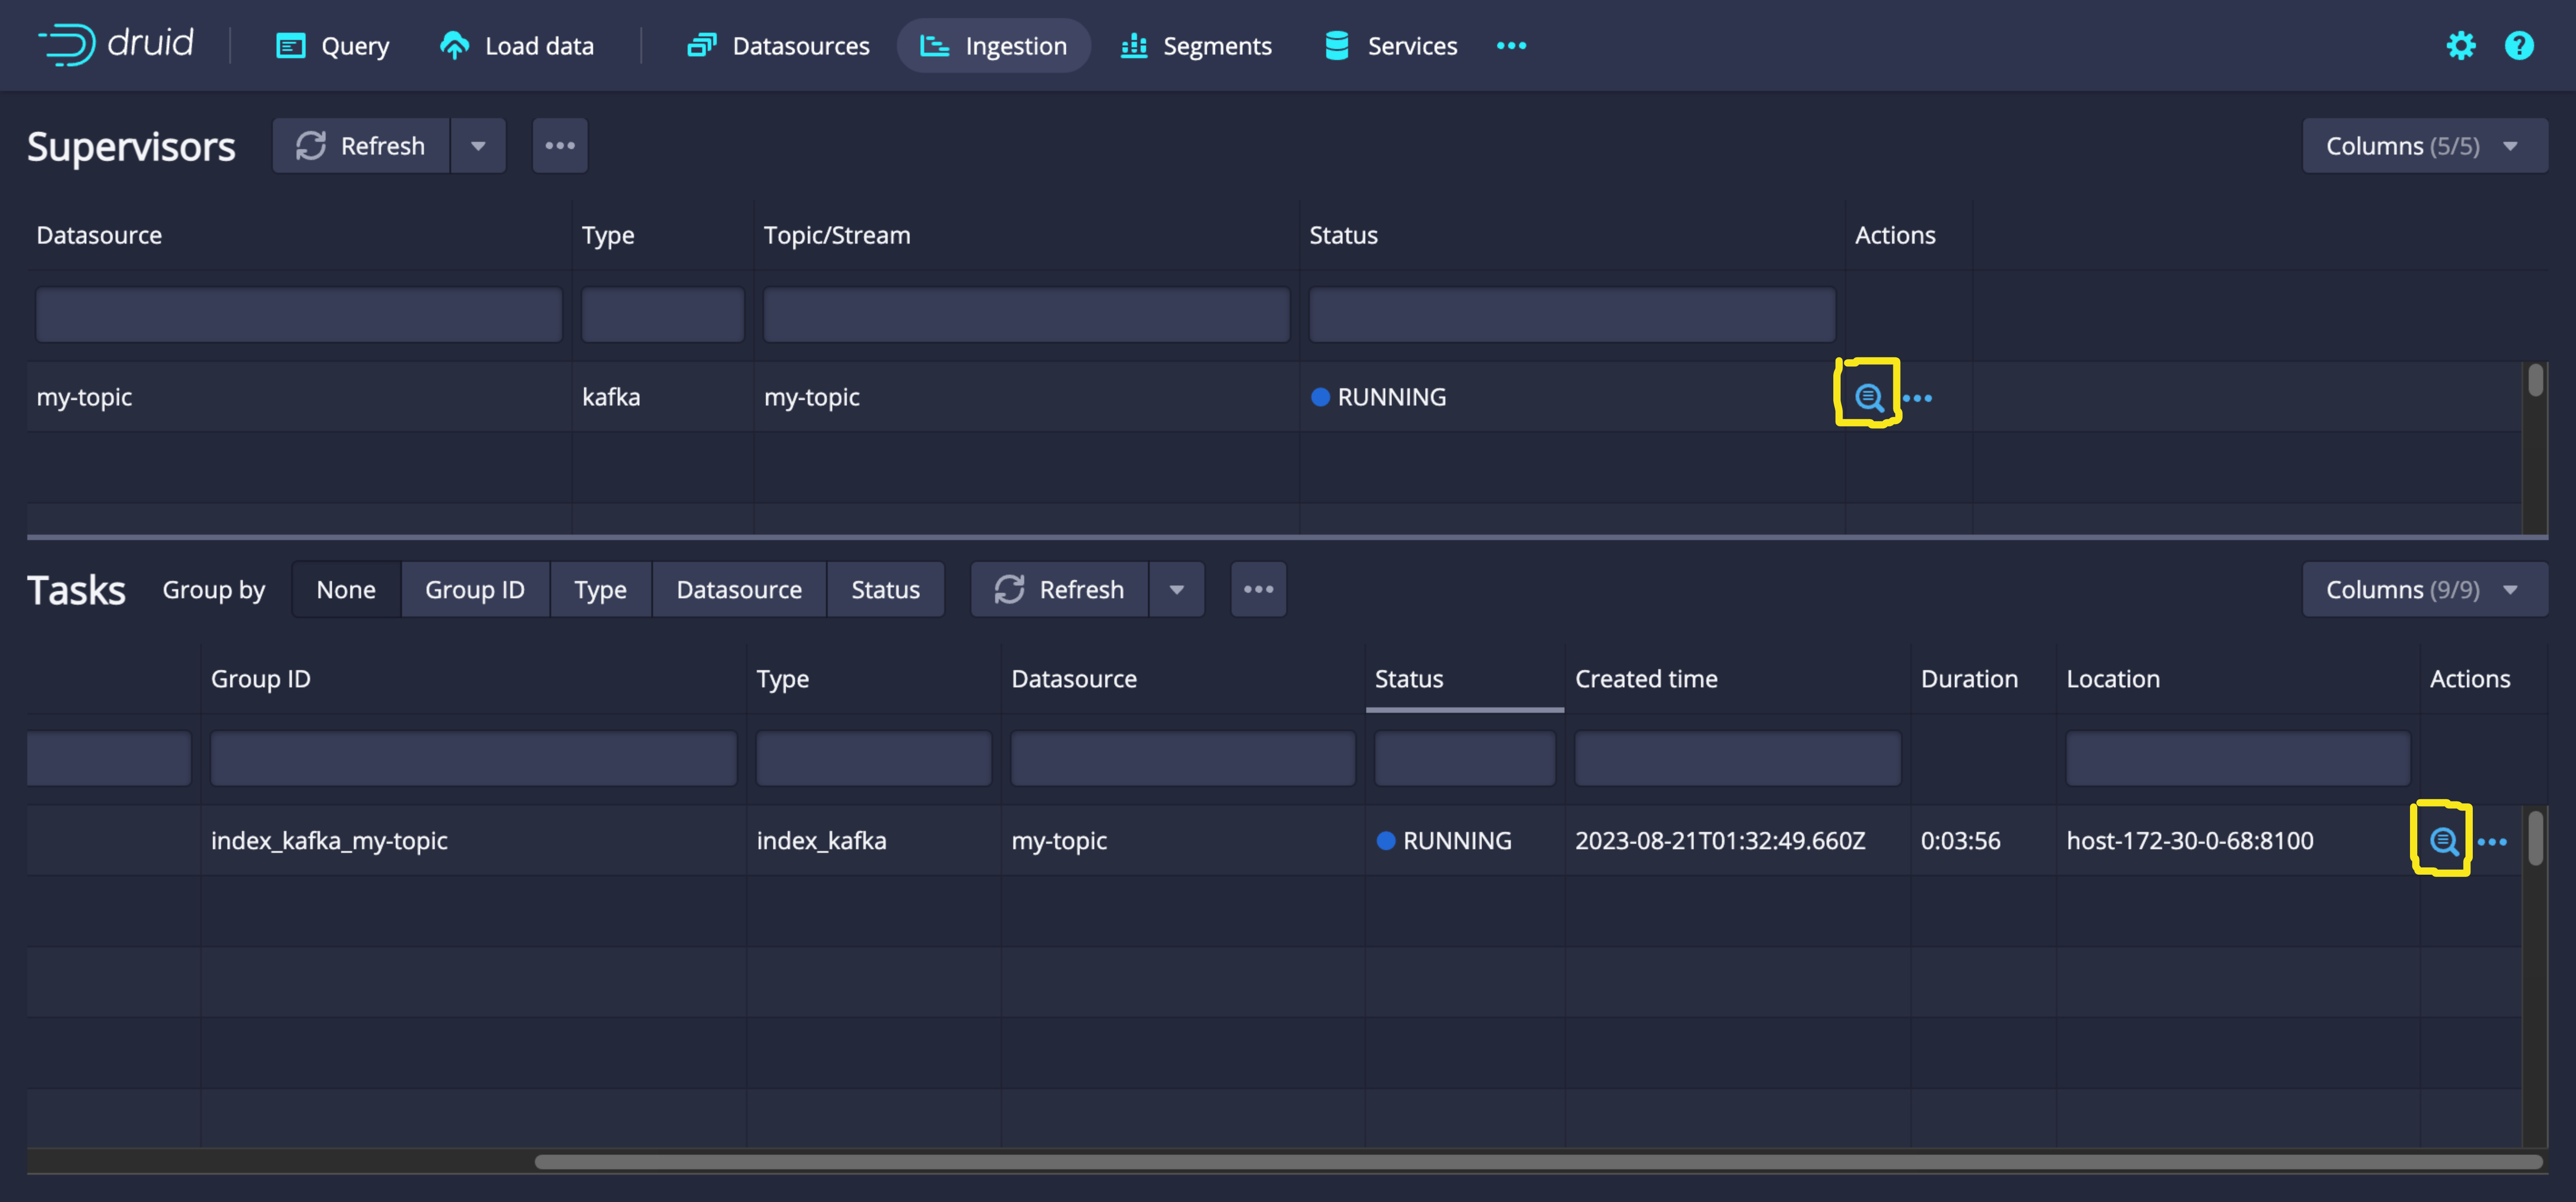Set Tasks group by None
This screenshot has height=1202, width=2576.
point(346,590)
